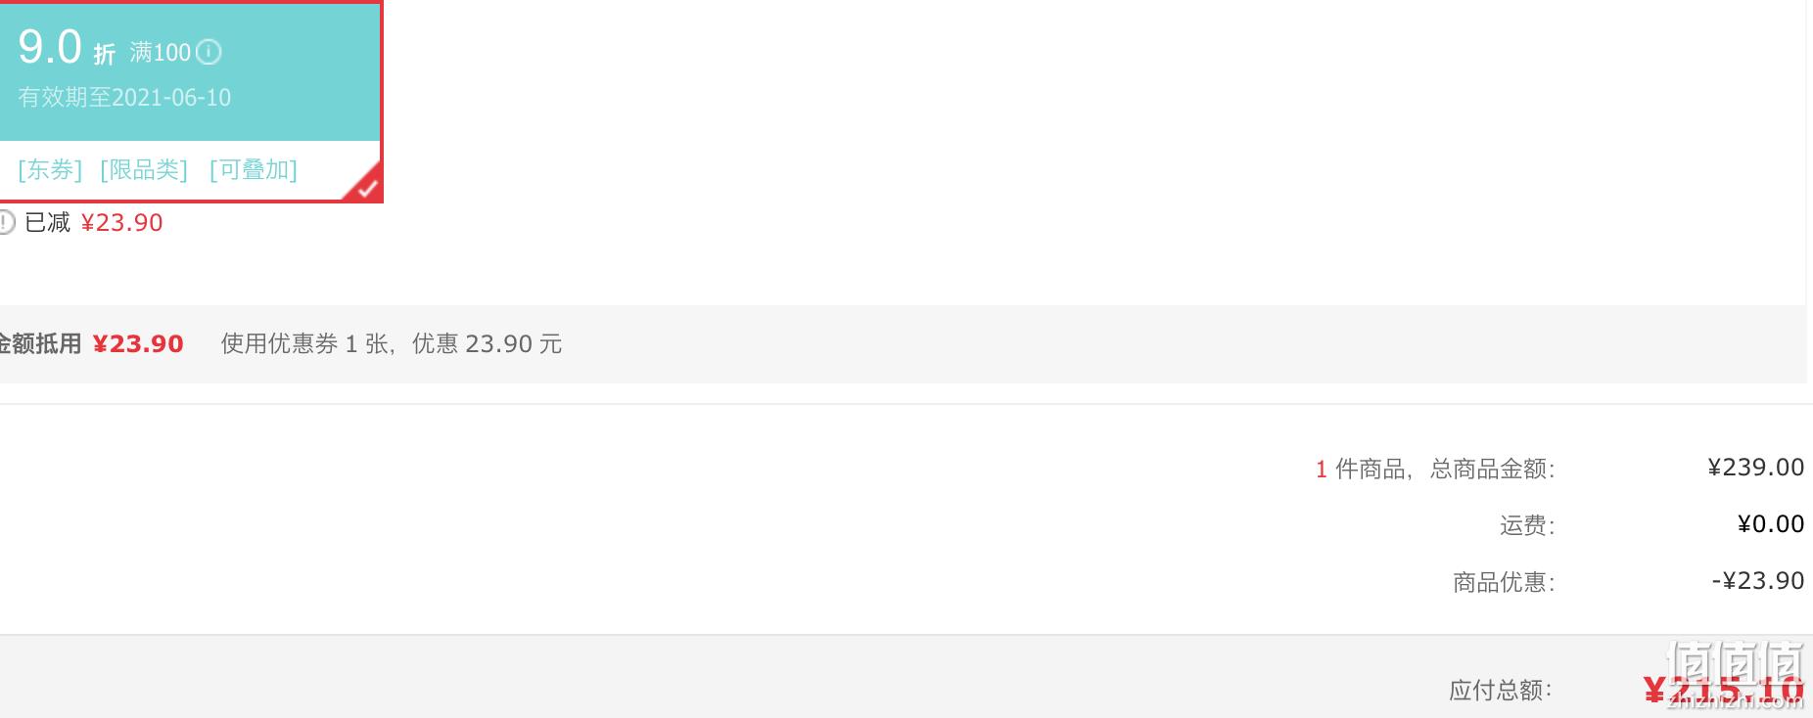Viewport: 1813px width, 718px height.
Task: Click the -¥23.90 product discount value
Action: pos(1757,581)
